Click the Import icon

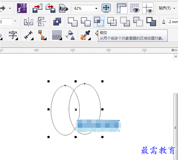tap(37, 8)
